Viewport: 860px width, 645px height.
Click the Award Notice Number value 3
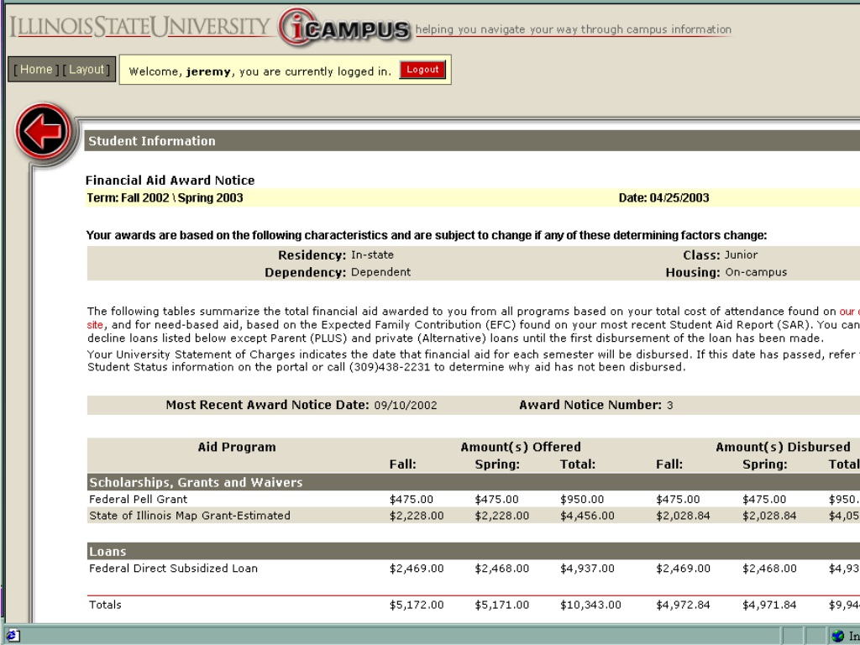click(669, 406)
